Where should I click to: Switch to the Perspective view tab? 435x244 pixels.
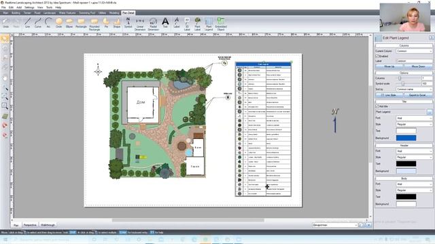click(x=30, y=225)
